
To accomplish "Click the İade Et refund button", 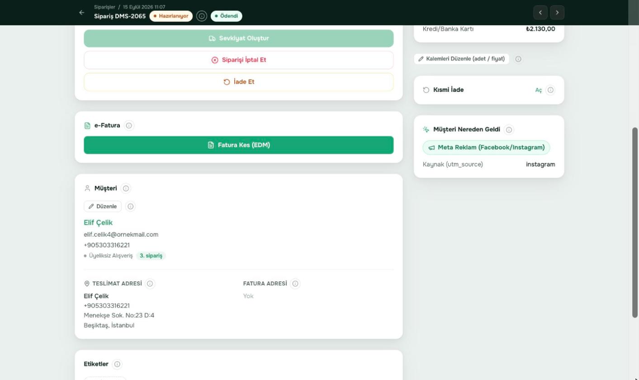I will click(239, 82).
